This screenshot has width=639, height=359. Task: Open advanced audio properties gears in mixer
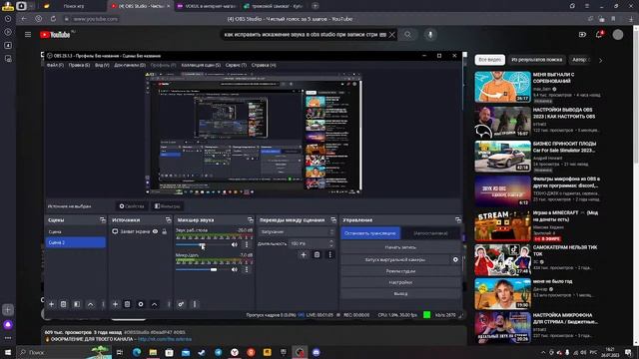181,304
